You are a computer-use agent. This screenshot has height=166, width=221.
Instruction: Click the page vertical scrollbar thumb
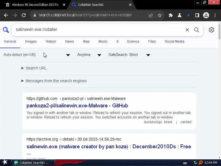[x=219, y=31]
